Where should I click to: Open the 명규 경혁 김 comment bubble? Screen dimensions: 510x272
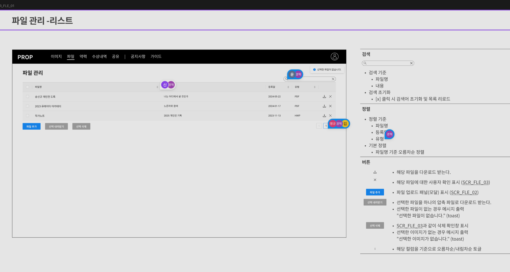point(339,124)
